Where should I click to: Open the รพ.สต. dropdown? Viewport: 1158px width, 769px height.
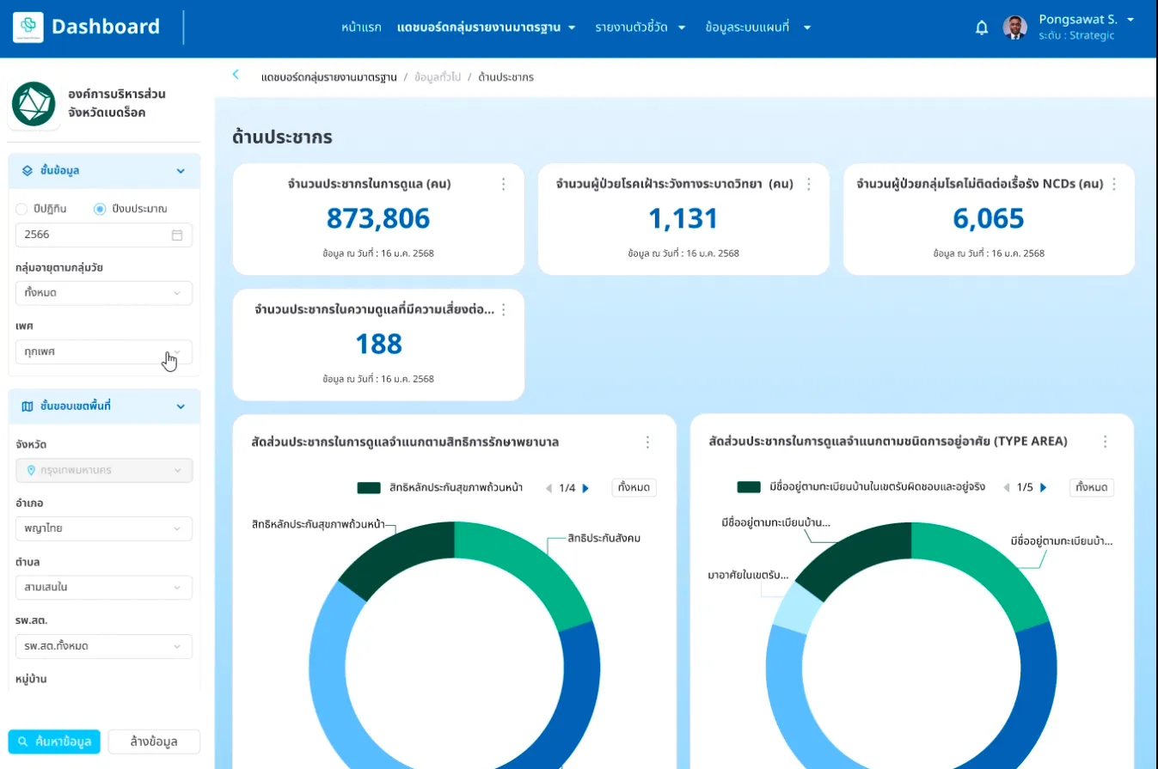(x=103, y=646)
